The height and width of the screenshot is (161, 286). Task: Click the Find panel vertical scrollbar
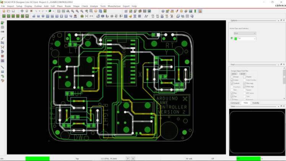point(284,76)
